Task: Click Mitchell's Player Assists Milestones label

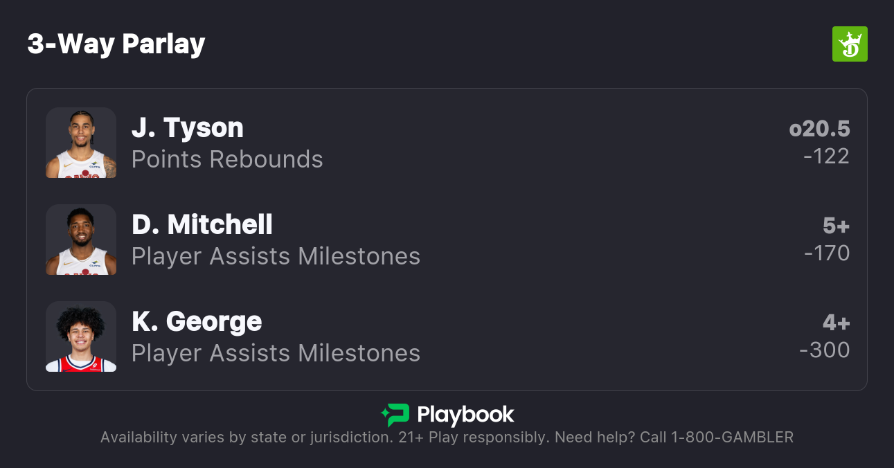Action: tap(276, 256)
